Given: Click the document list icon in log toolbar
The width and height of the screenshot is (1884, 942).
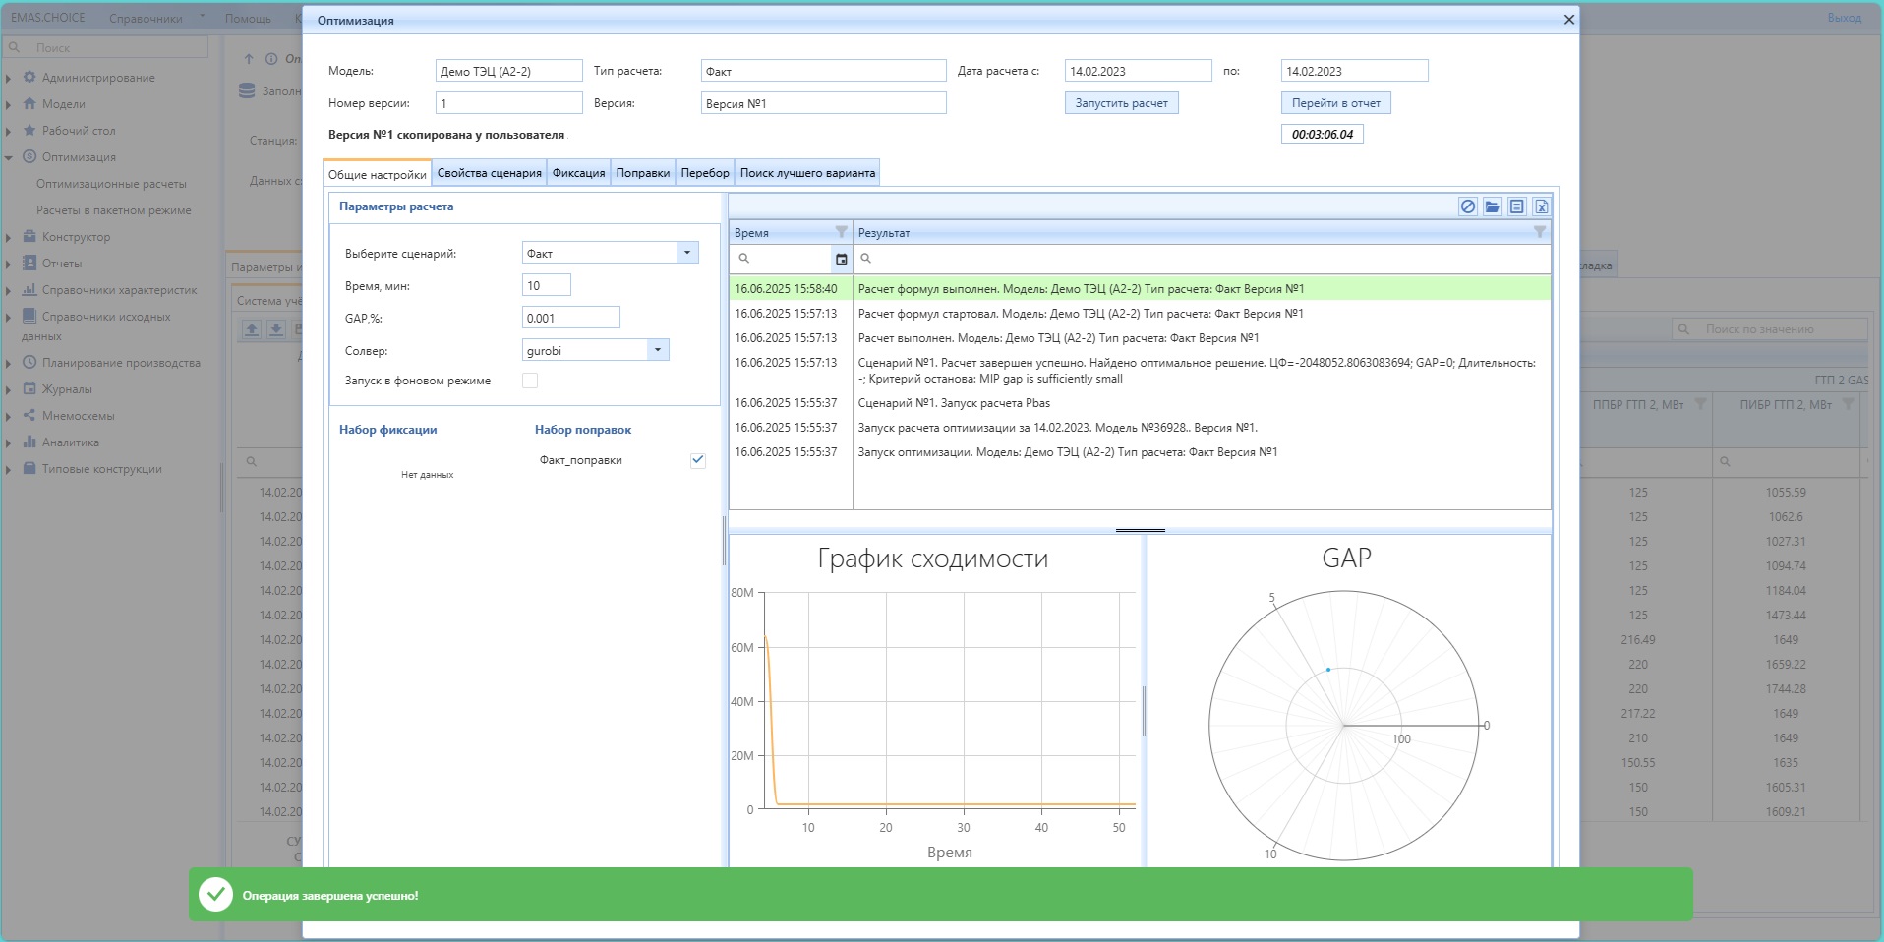Looking at the screenshot, I should (x=1516, y=206).
